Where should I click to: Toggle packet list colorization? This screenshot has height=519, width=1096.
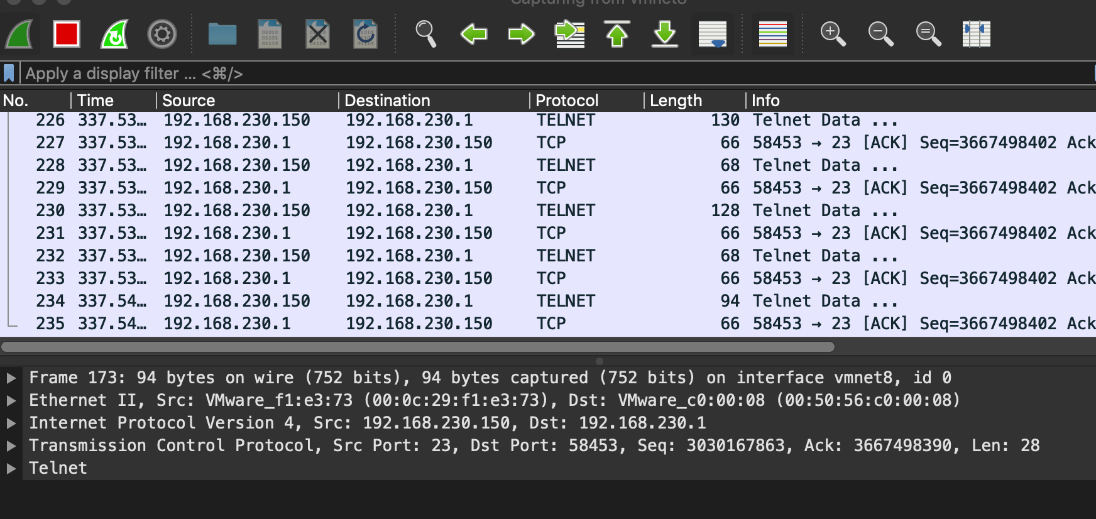point(773,34)
